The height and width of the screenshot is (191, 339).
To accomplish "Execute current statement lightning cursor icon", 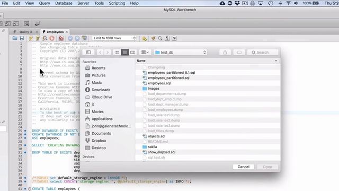I will click(x=38, y=38).
